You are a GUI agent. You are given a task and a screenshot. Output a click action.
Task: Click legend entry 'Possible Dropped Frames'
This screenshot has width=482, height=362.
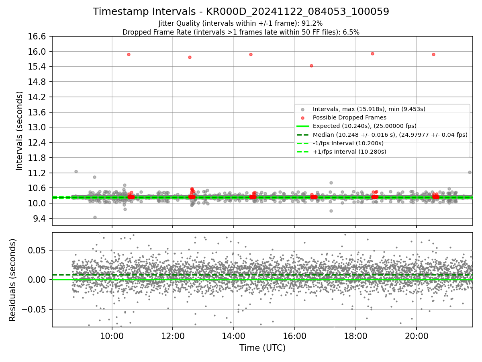coord(349,117)
